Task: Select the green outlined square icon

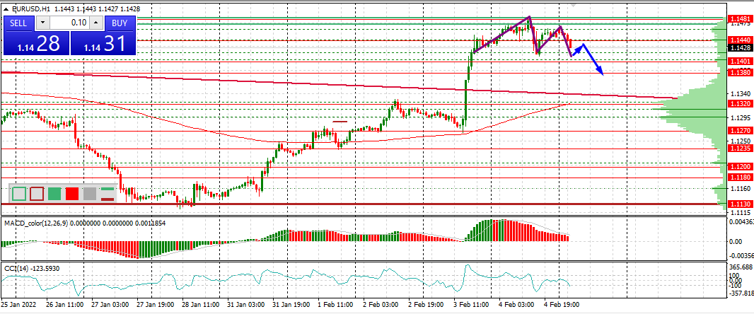Action: pos(19,193)
